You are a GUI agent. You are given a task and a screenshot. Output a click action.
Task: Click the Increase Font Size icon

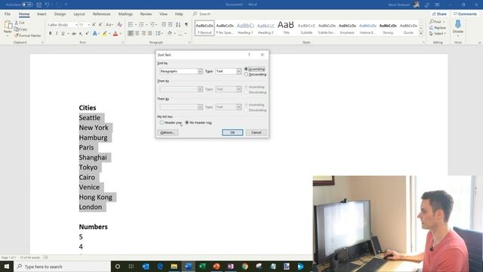(x=94, y=24)
